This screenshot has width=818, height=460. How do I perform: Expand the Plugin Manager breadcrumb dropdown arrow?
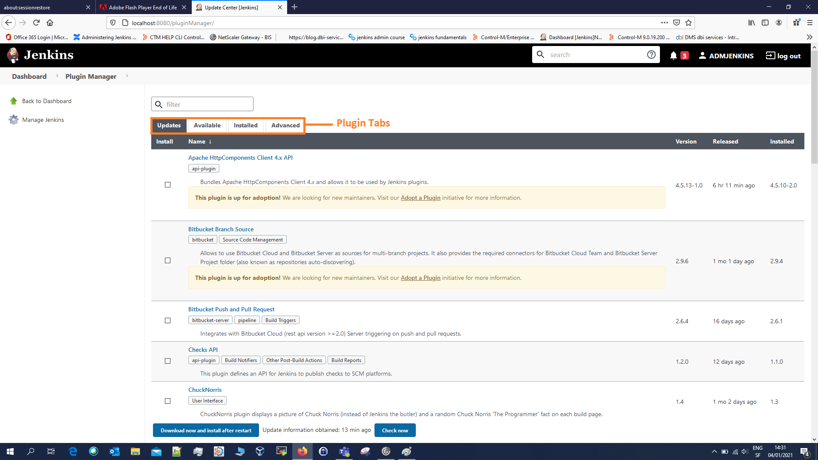(x=127, y=76)
